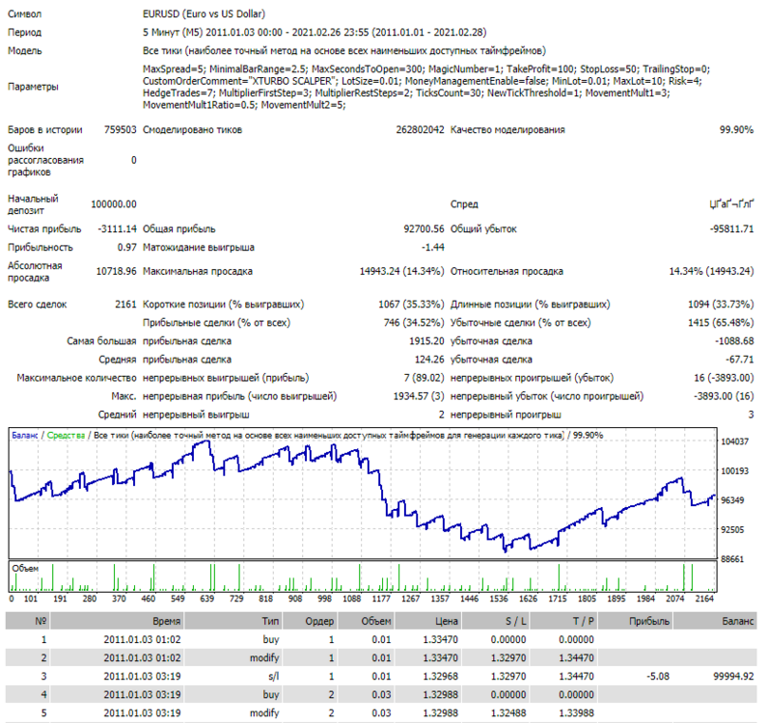
Task: Select profit trades value 746 (34.52%)
Action: [414, 323]
